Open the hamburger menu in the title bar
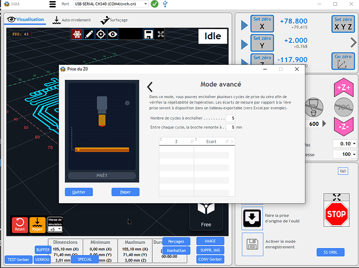Image resolution: width=359 pixels, height=268 pixels. (x=53, y=4)
